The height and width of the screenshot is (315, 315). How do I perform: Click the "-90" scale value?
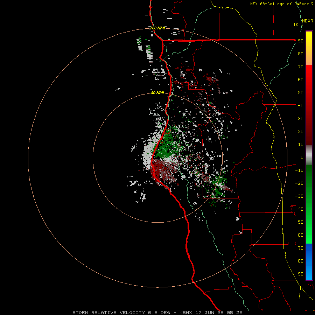click(x=299, y=274)
